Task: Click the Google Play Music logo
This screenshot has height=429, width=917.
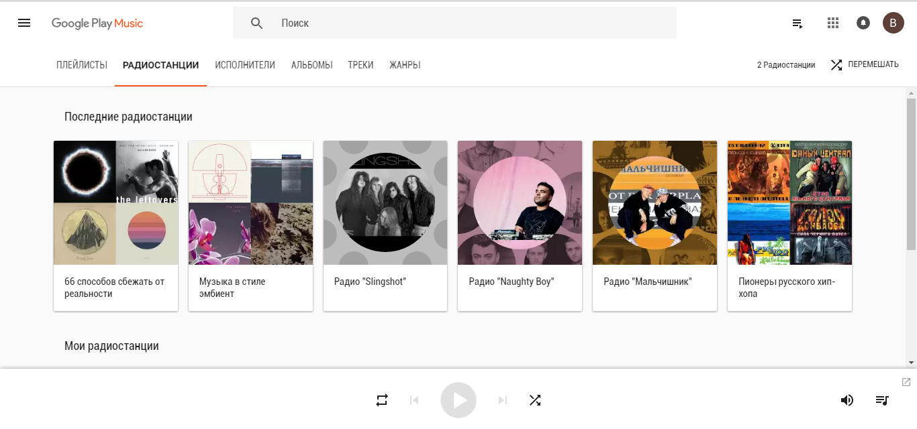Action: (97, 23)
